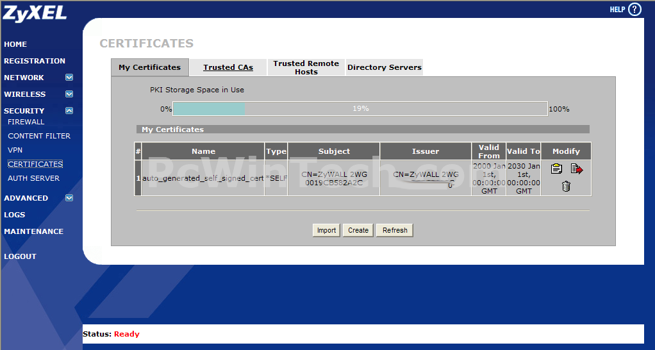Open the CONTENT FILTER page
Viewport: 655px width, 350px height.
click(x=39, y=136)
